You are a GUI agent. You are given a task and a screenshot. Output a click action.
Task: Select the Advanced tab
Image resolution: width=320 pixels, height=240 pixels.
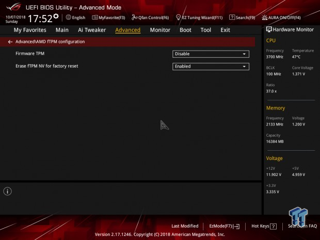pos(128,30)
